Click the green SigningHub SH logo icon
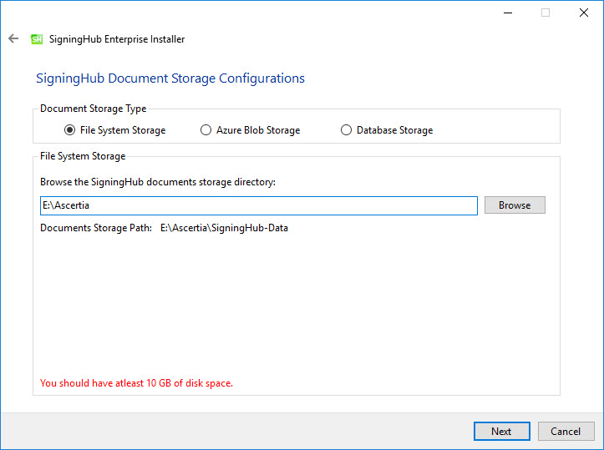604x450 pixels. point(37,39)
